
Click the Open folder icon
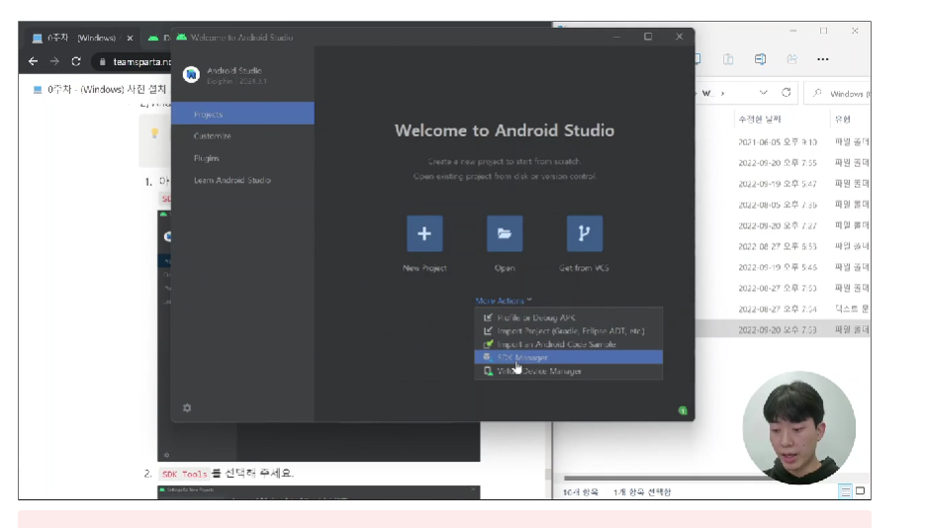[505, 233]
